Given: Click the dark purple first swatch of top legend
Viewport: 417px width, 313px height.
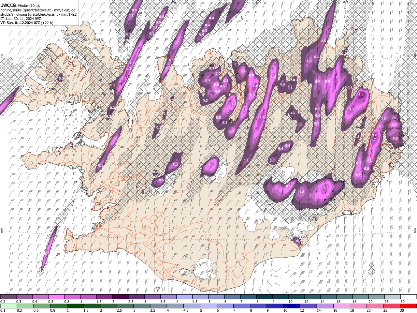Looking at the screenshot, I should pyautogui.click(x=8, y=297).
